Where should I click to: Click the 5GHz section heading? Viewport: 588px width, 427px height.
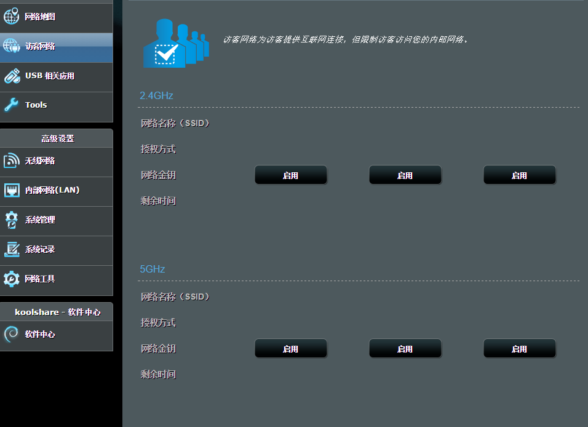(x=153, y=269)
